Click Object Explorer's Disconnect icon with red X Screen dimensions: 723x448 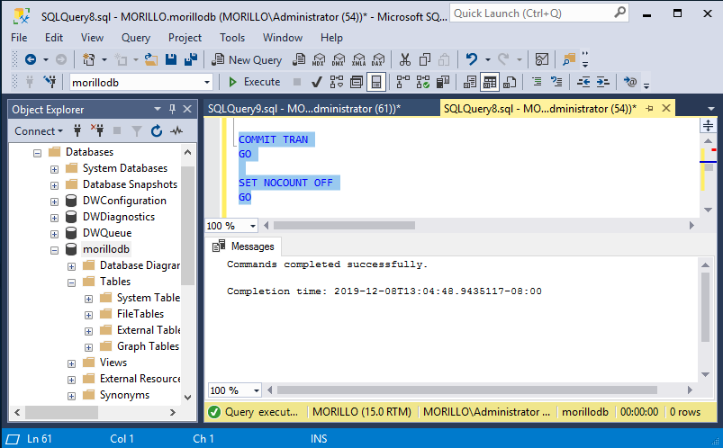point(97,131)
